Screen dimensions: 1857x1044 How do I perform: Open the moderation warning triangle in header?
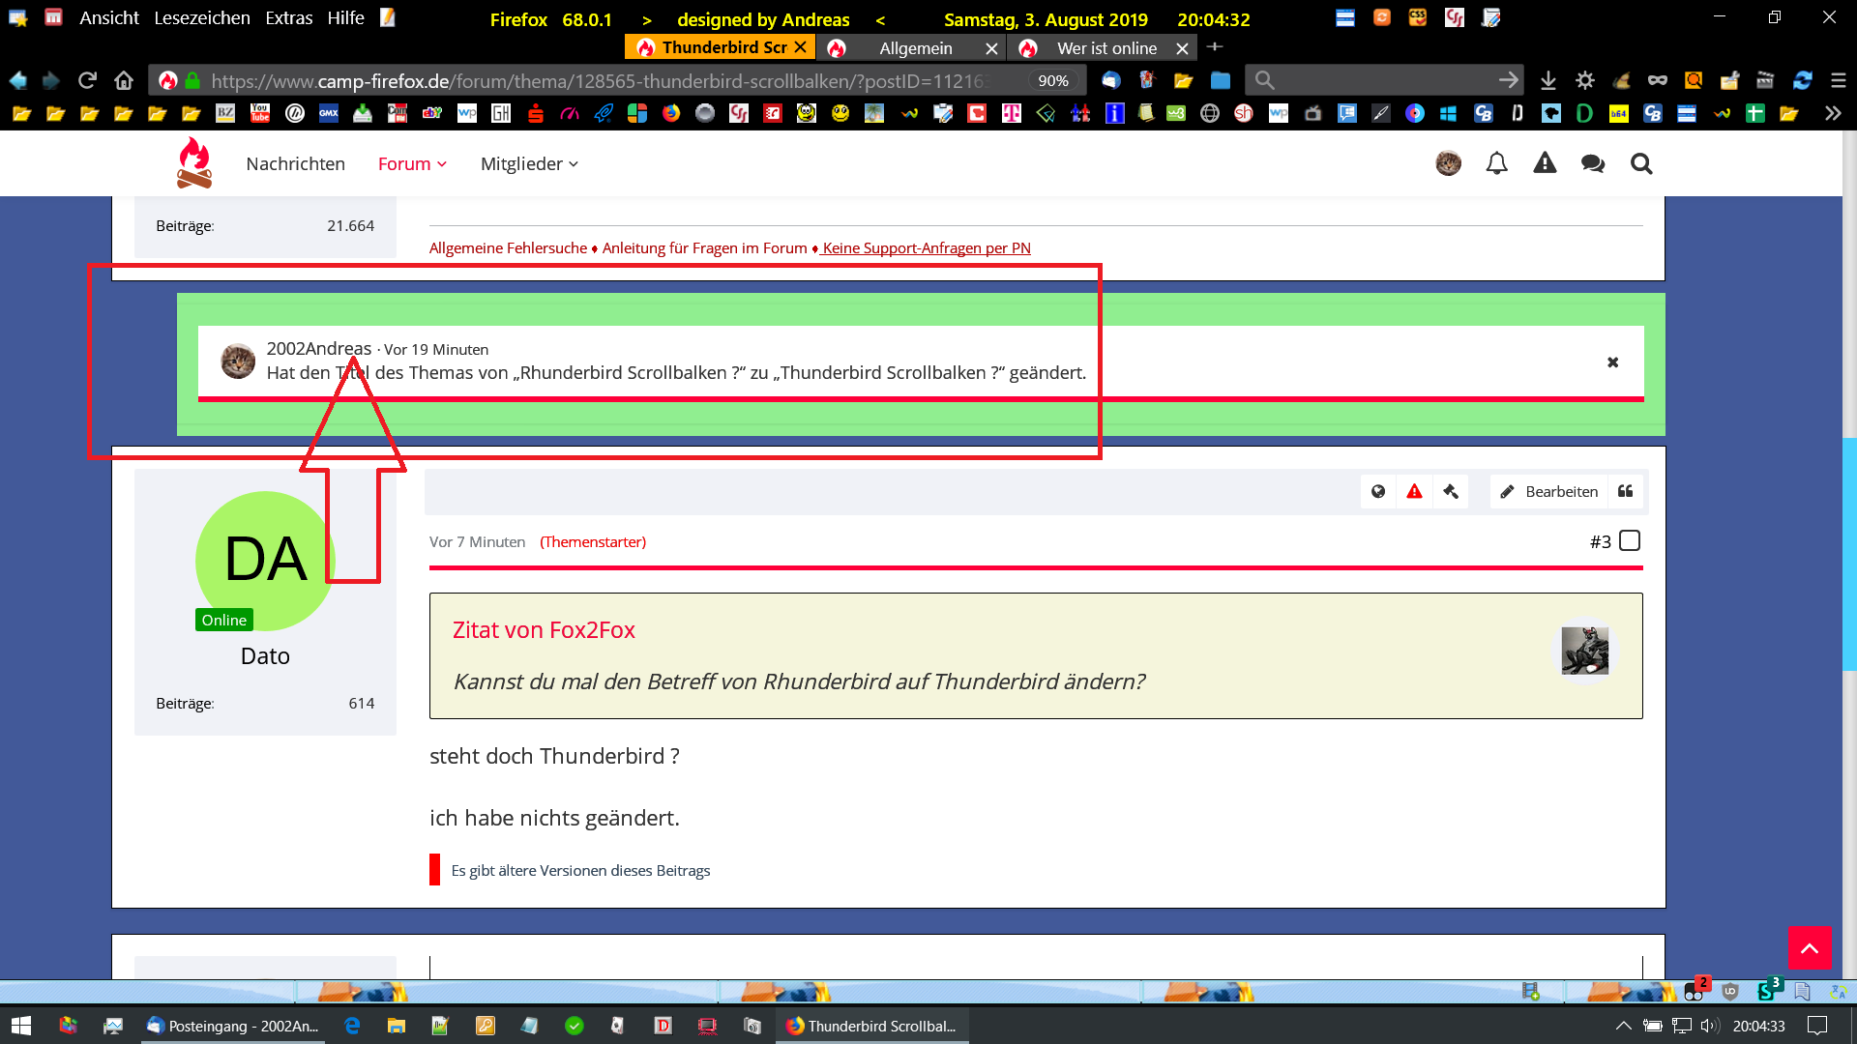tap(1545, 163)
